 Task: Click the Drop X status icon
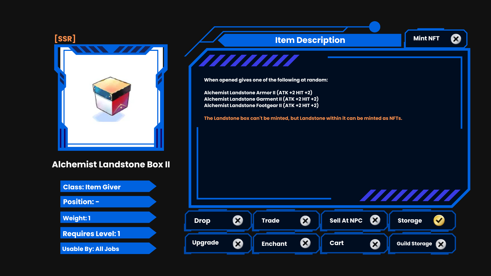point(238,220)
